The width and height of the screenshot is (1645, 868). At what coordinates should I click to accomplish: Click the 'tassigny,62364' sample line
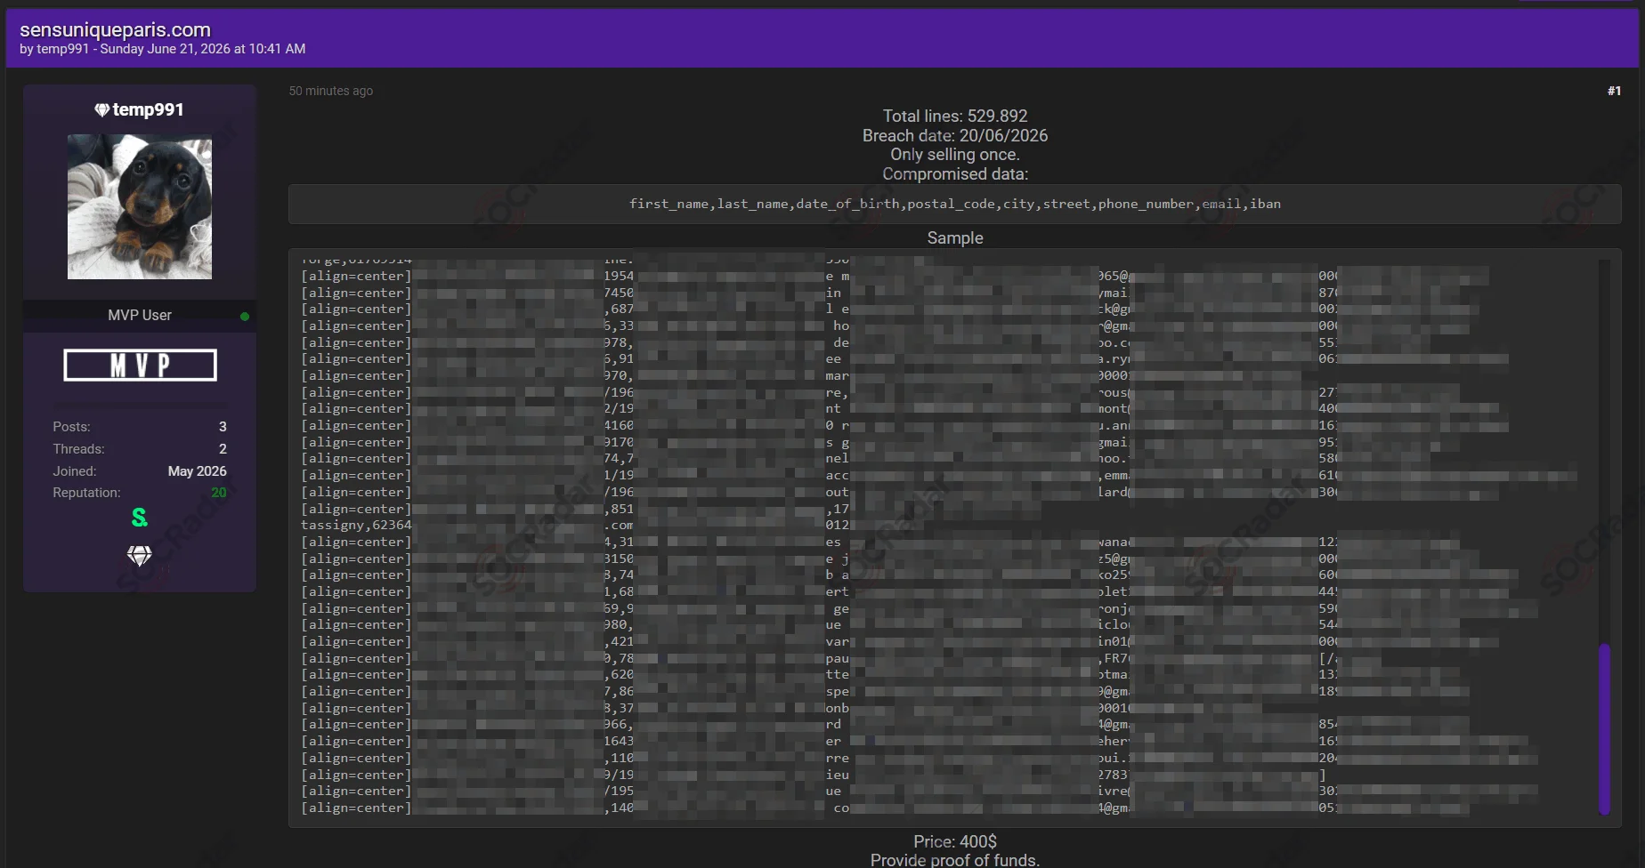point(356,525)
